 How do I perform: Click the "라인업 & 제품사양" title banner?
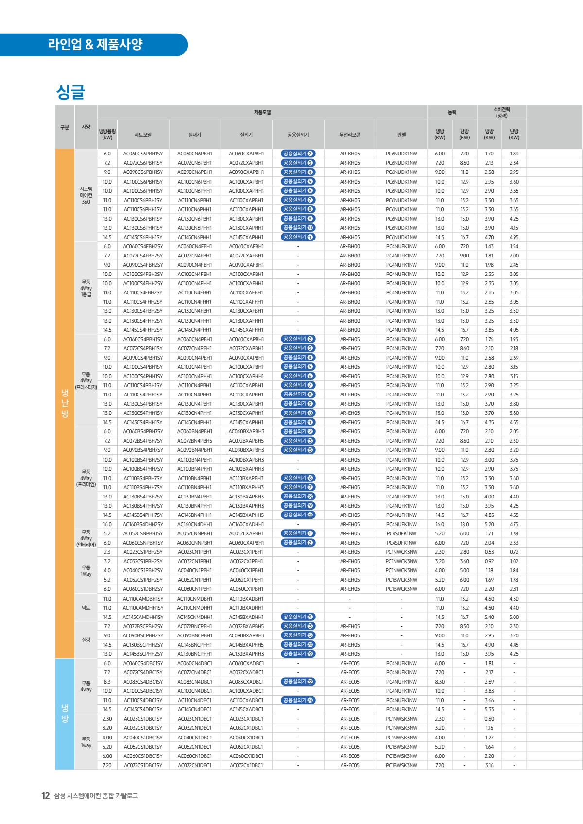point(94,45)
